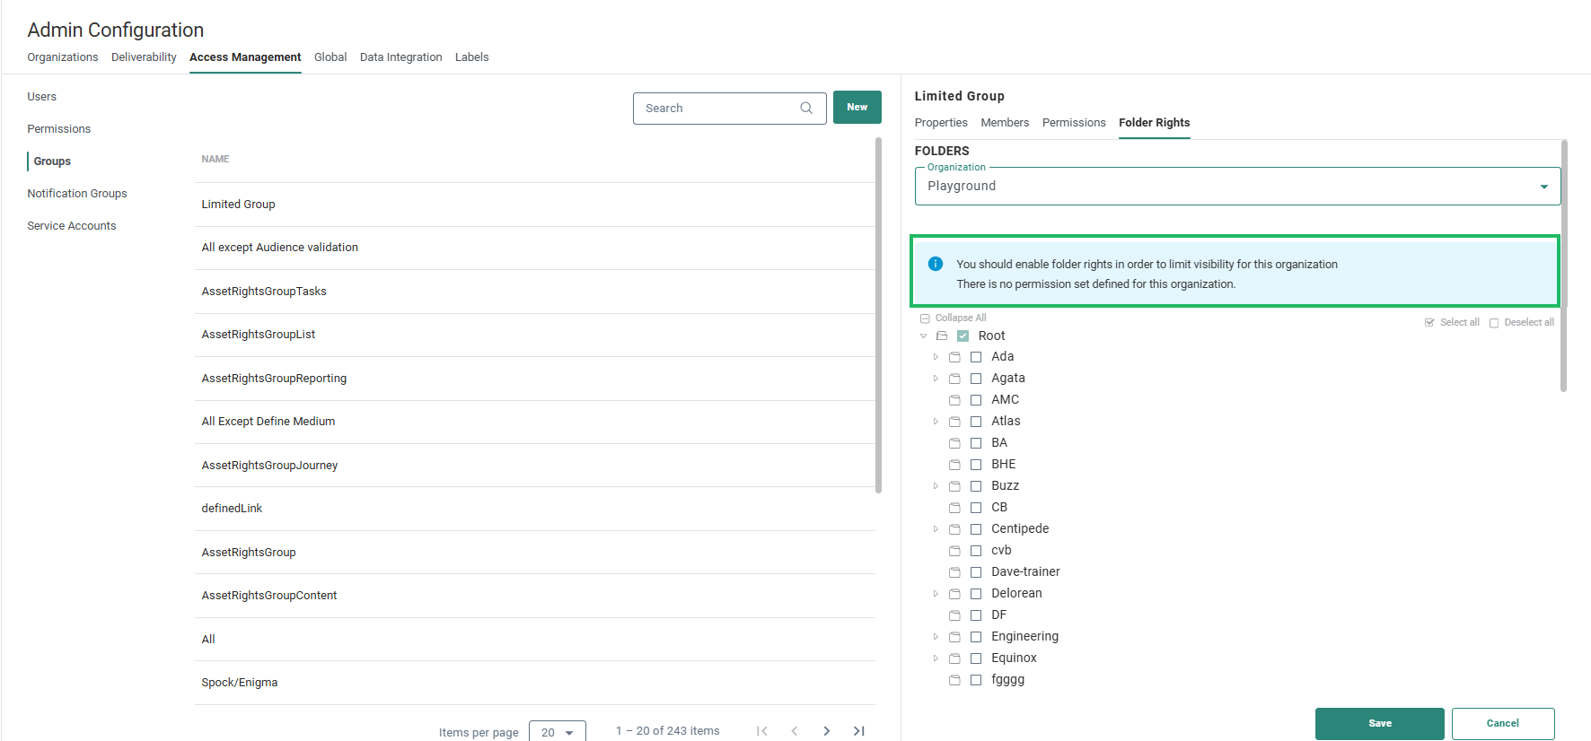Screen dimensions: 1591x741
Task: Click the Root folder icon
Action: [942, 336]
